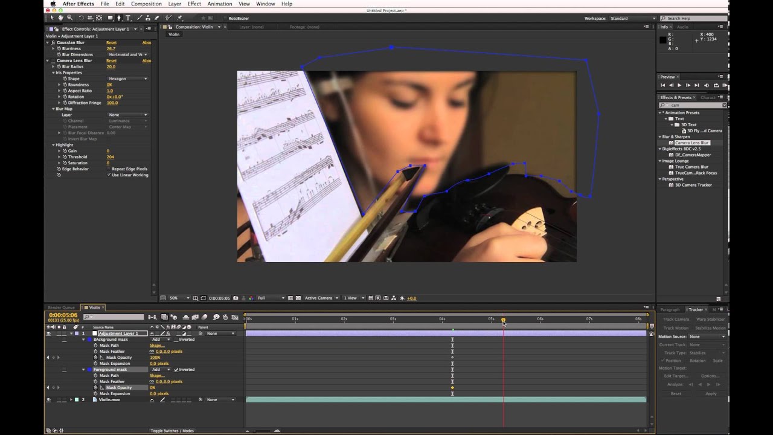
Task: Click the timeline layer search field
Action: pos(114,317)
